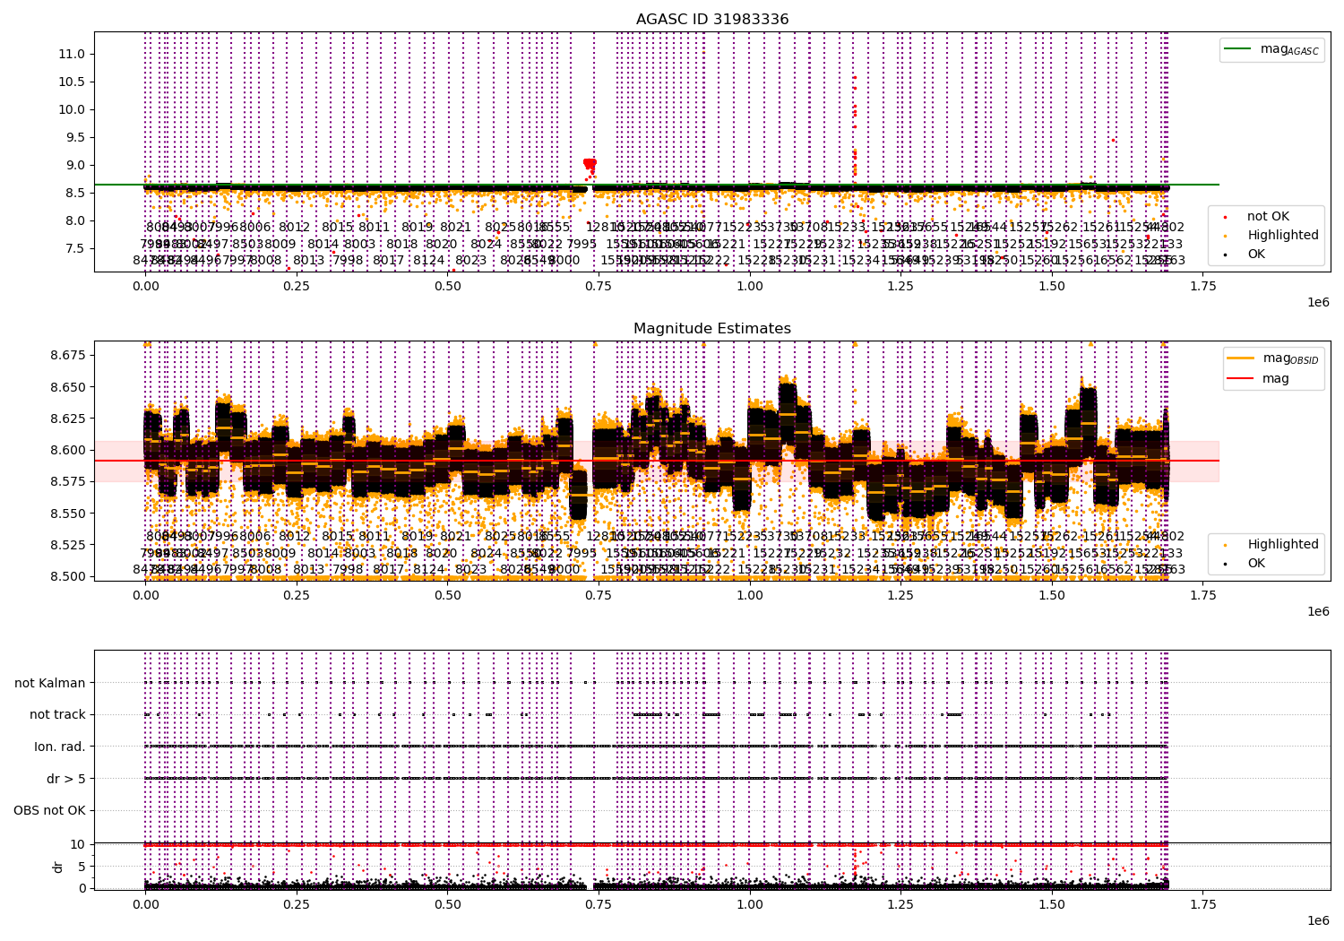Click the 8.550 y-axis tick label
Image resolution: width=1344 pixels, height=941 pixels.
[68, 514]
